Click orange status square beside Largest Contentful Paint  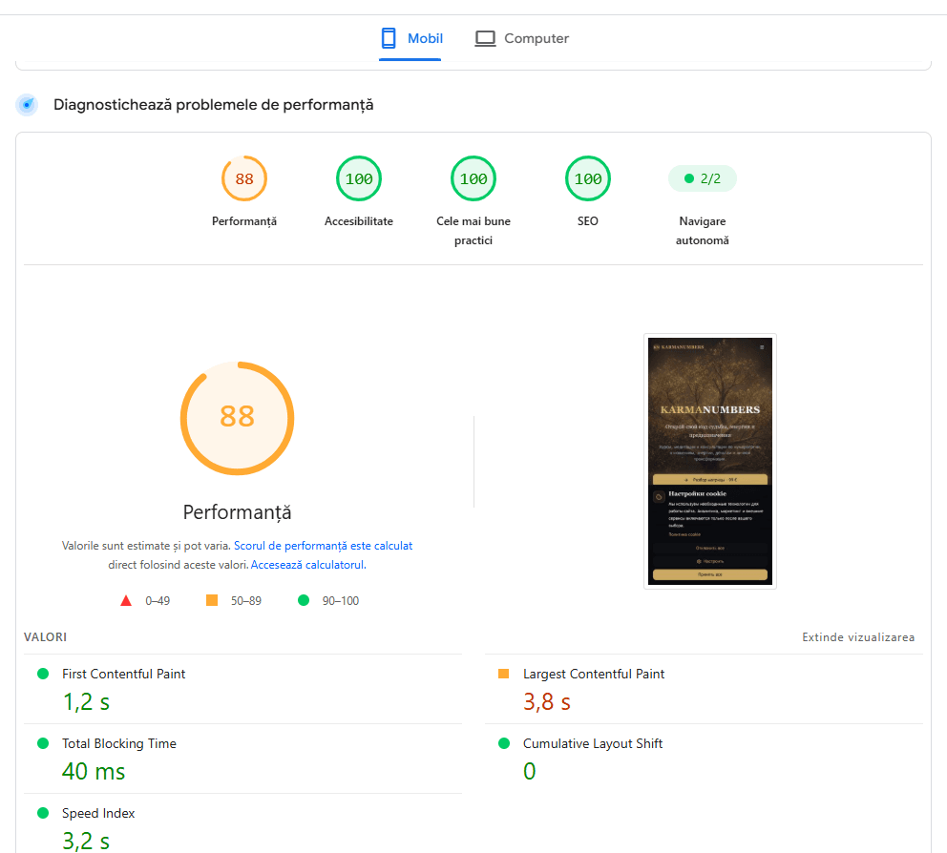tap(504, 674)
